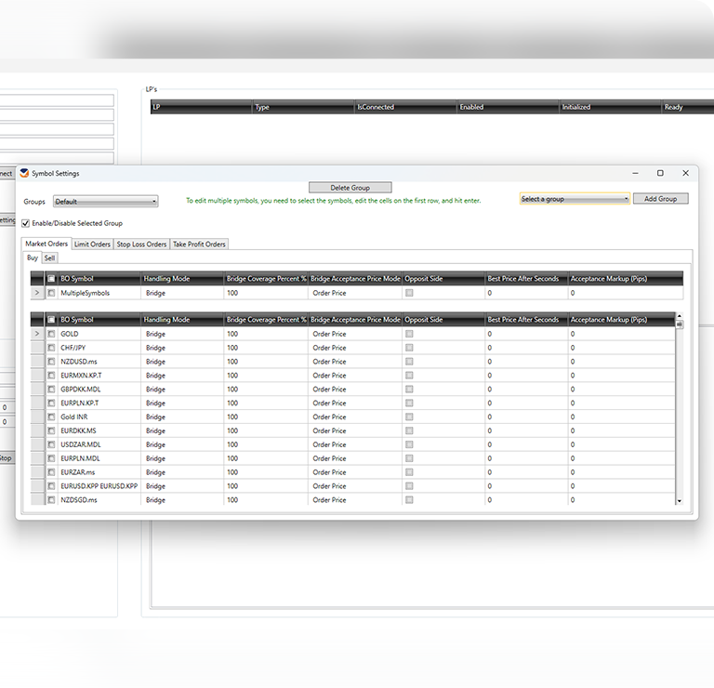
Task: Select the Sell sub-tab
Action: (x=50, y=258)
